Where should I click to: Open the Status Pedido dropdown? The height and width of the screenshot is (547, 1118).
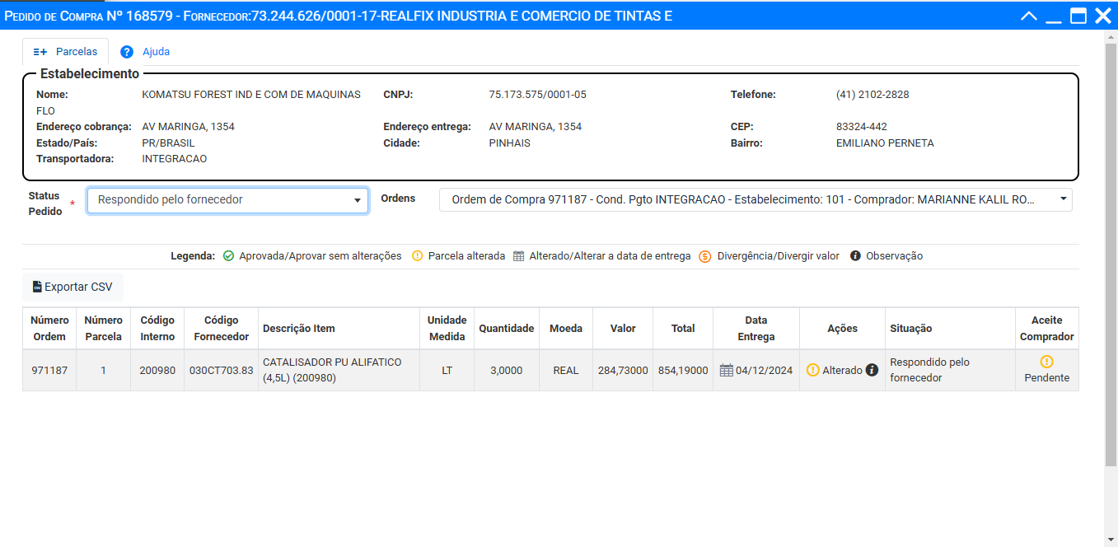pyautogui.click(x=227, y=200)
